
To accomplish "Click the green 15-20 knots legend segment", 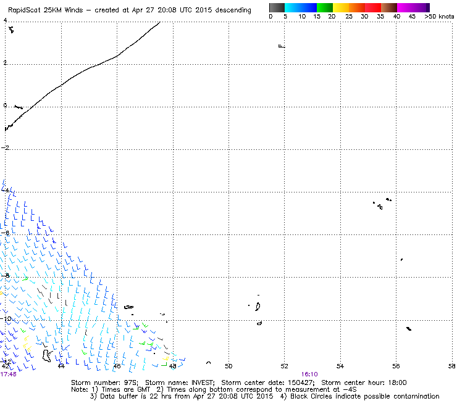I will [x=325, y=7].
